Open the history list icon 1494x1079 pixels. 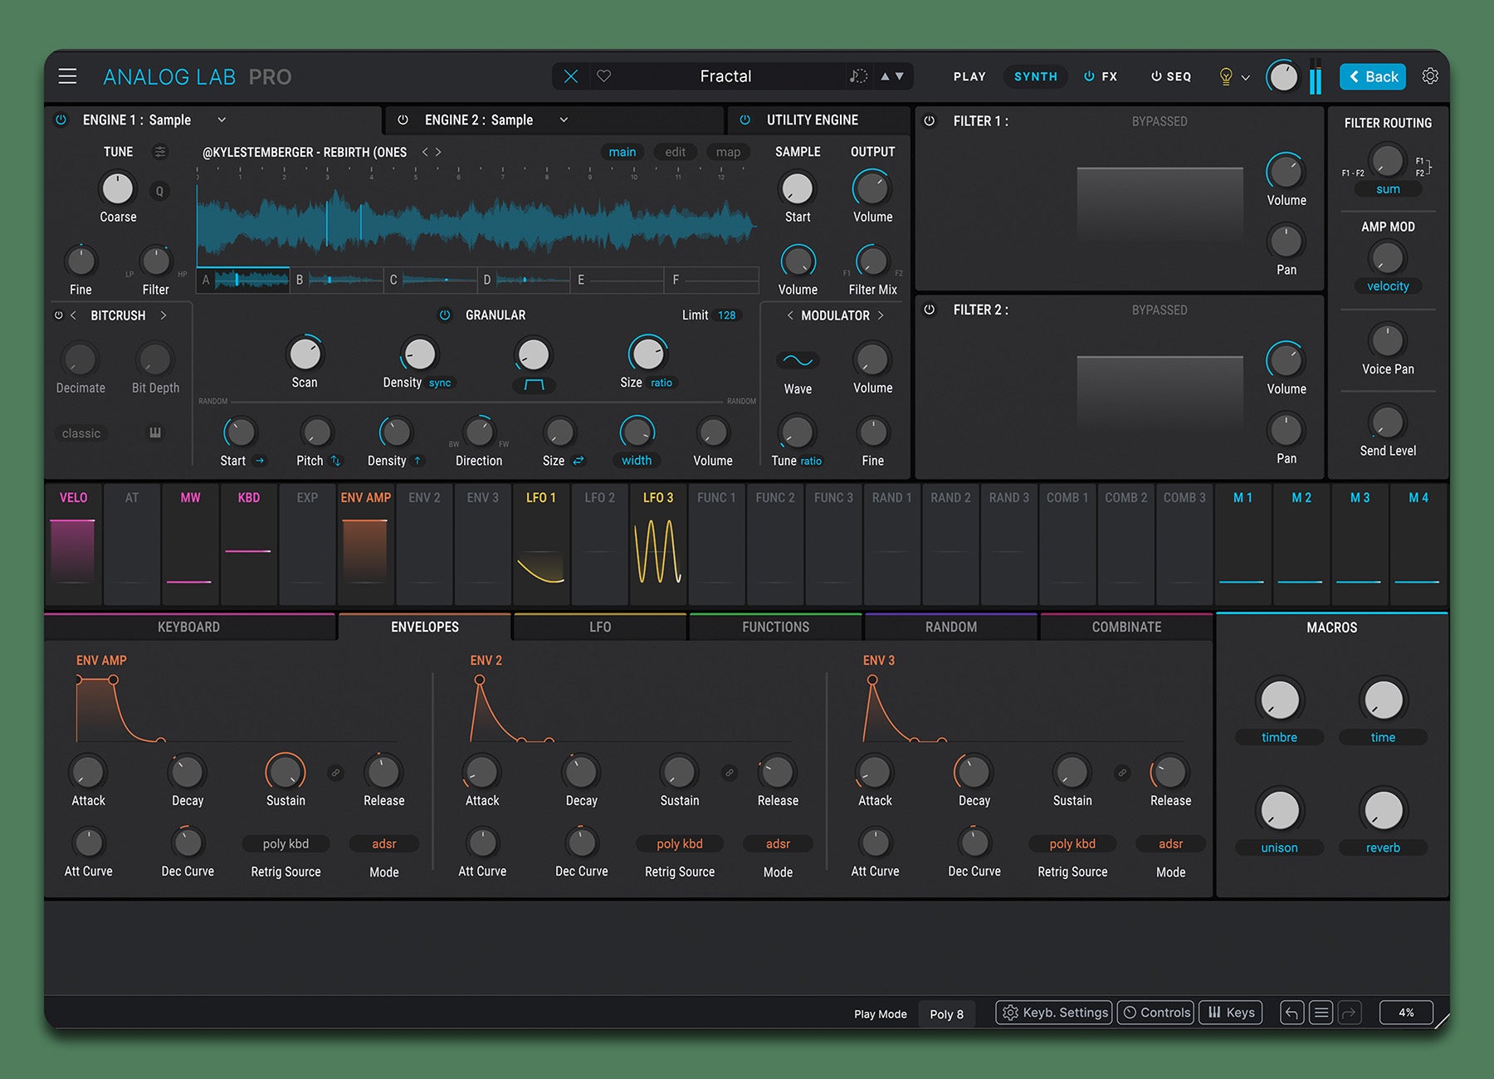1321,1013
